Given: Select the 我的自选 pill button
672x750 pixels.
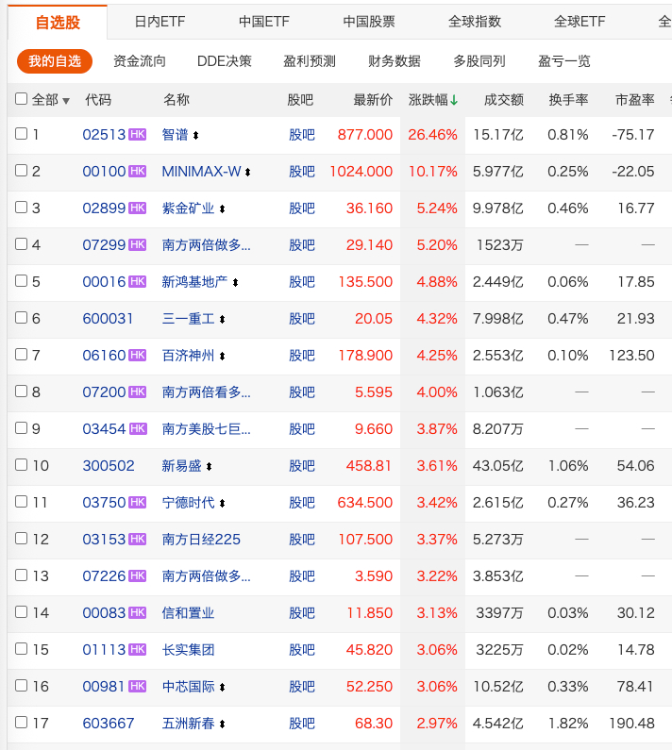Looking at the screenshot, I should click(55, 61).
